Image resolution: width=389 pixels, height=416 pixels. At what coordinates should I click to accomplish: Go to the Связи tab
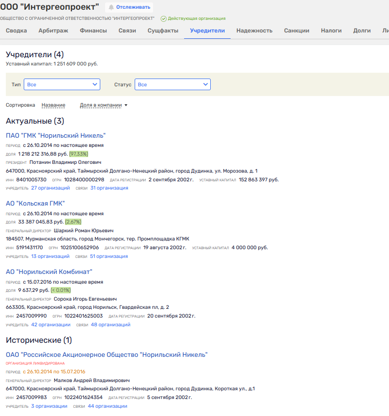pos(127,31)
